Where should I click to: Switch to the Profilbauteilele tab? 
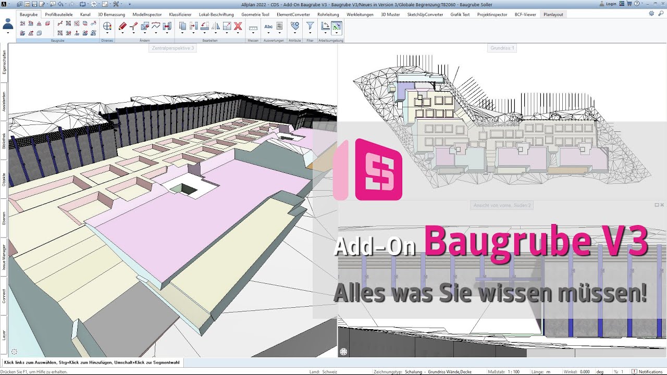coord(59,15)
